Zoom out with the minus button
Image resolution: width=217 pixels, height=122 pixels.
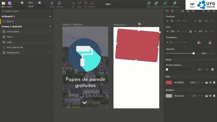pos(22,3)
